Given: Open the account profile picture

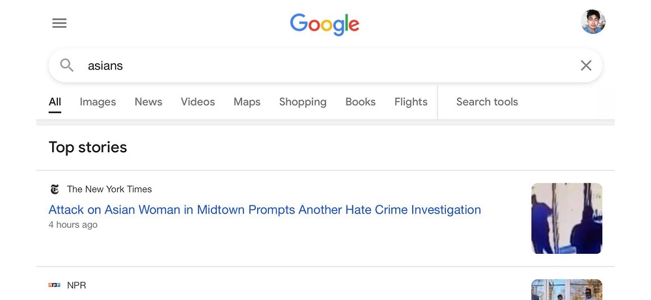Looking at the screenshot, I should coord(593,21).
